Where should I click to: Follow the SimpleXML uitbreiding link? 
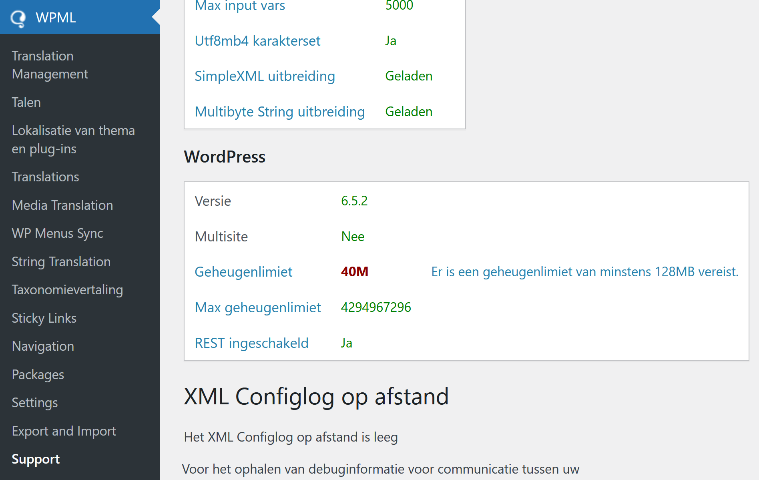click(265, 76)
